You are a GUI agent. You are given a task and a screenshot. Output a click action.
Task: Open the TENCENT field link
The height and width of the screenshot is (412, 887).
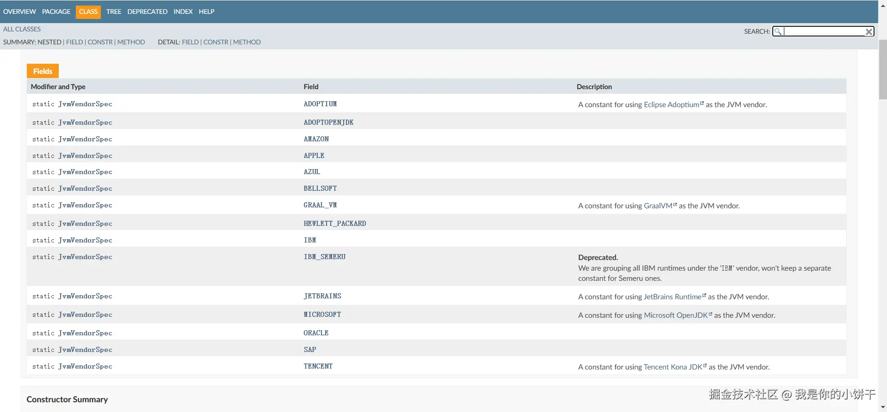pos(318,366)
